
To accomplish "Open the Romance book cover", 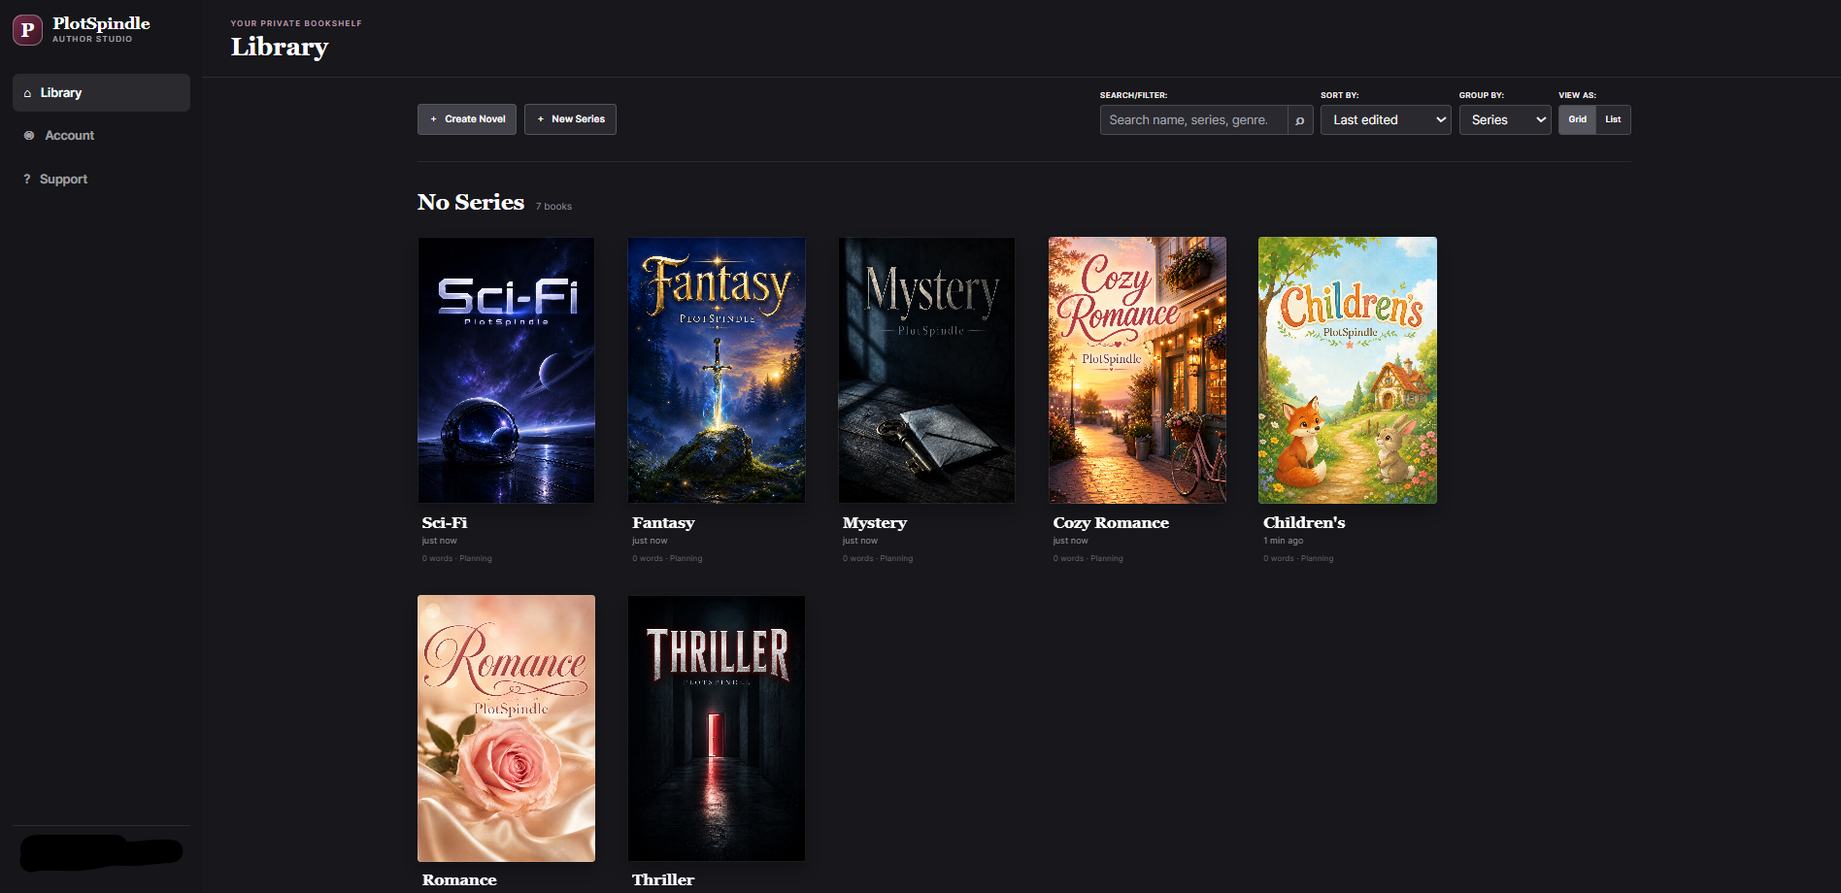I will 506,728.
